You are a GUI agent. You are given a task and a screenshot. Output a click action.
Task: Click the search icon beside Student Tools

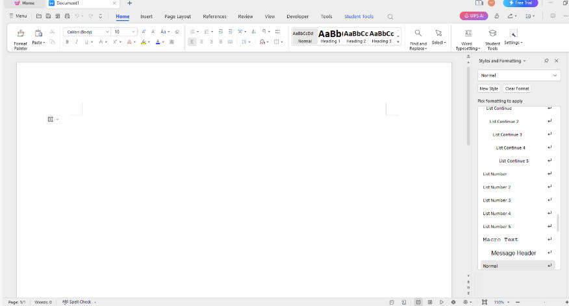coord(390,17)
